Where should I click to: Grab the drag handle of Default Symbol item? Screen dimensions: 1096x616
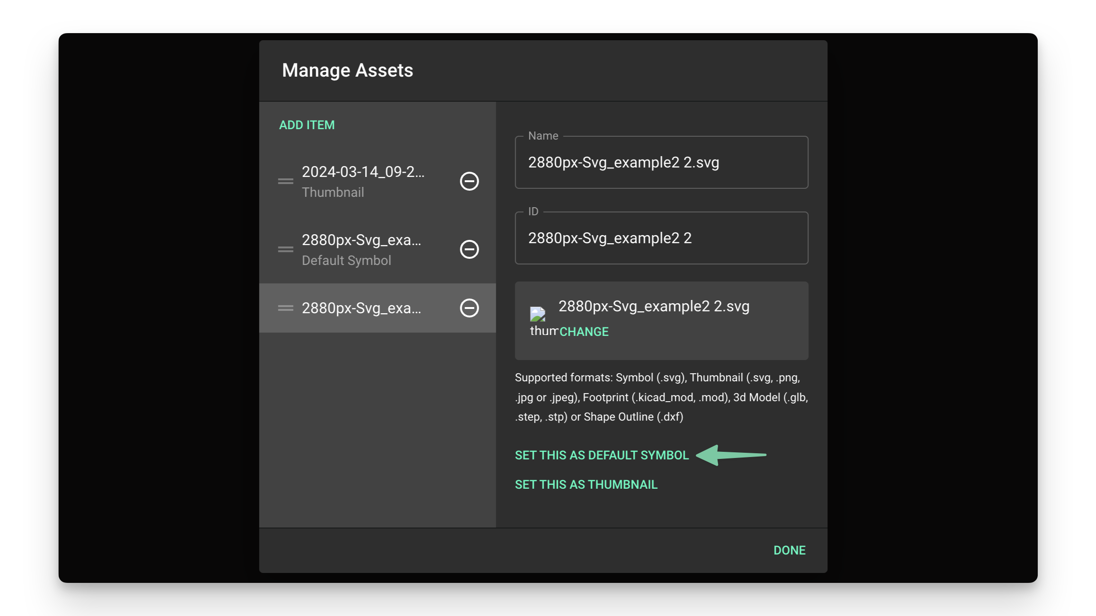[x=286, y=249]
